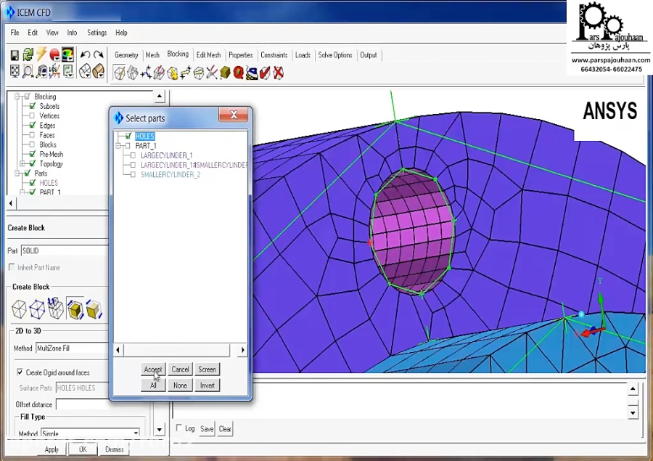Click the Undo arrow icon

coord(85,54)
